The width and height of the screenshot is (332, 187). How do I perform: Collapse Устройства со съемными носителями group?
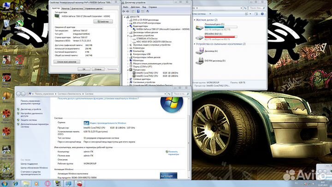pyautogui.click(x=195, y=44)
